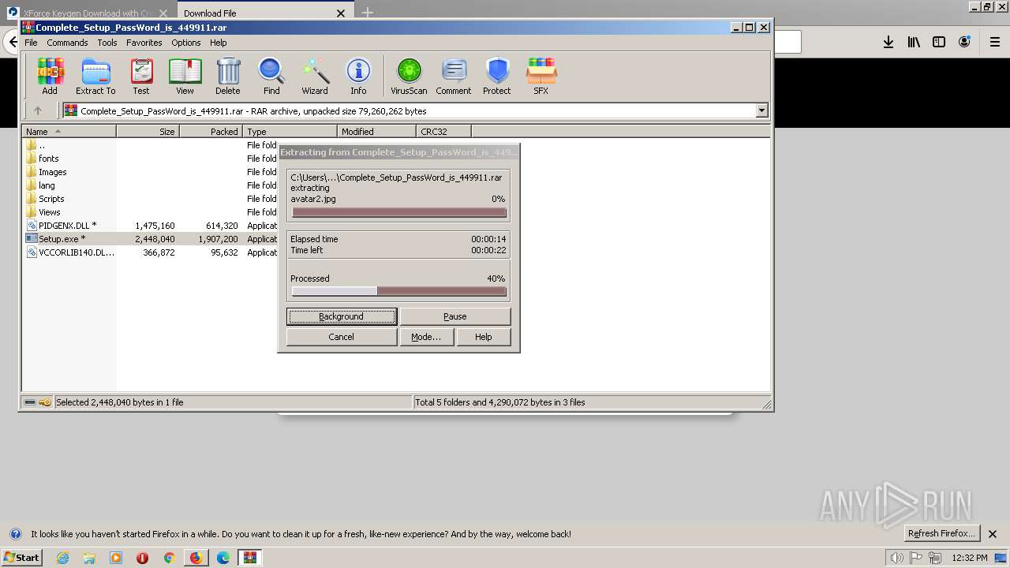Open the Help menu
Screen dimensions: 1010x568
coord(219,43)
